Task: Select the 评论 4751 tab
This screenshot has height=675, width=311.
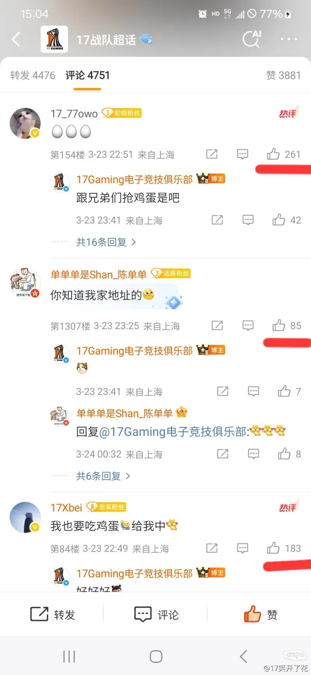Action: [x=87, y=75]
